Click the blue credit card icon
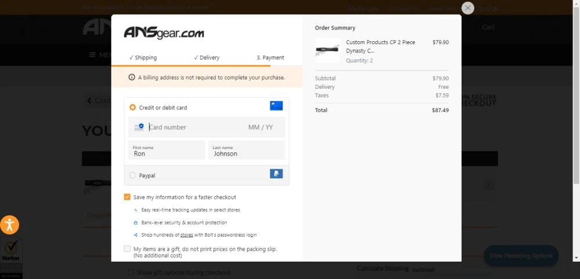Viewport: 580px width, 279px height. point(276,106)
